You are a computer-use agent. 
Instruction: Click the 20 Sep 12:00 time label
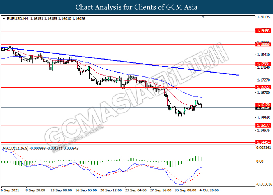coord(111,190)
